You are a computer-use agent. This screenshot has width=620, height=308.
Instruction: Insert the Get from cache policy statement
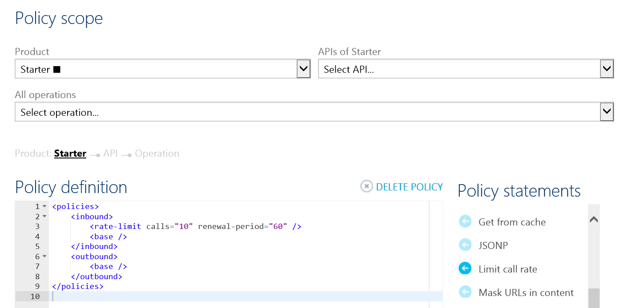click(x=465, y=221)
